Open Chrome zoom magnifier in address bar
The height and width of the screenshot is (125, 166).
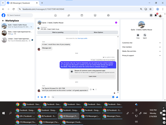tap(141, 9)
